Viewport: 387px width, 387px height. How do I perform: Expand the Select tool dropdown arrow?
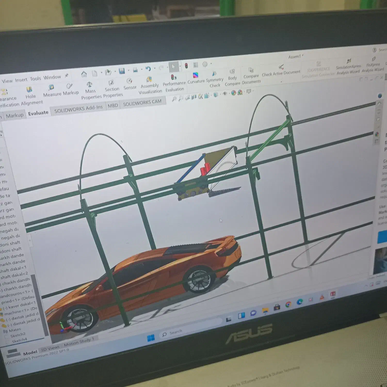180,66
